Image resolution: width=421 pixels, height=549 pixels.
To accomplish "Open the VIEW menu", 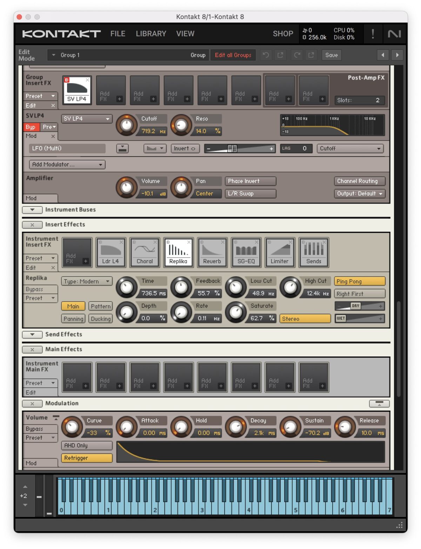I will (185, 34).
